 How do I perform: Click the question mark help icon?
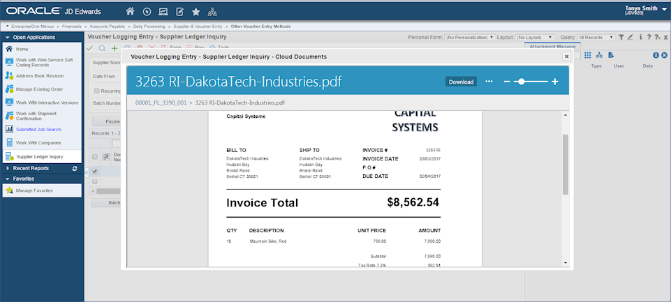point(649,37)
